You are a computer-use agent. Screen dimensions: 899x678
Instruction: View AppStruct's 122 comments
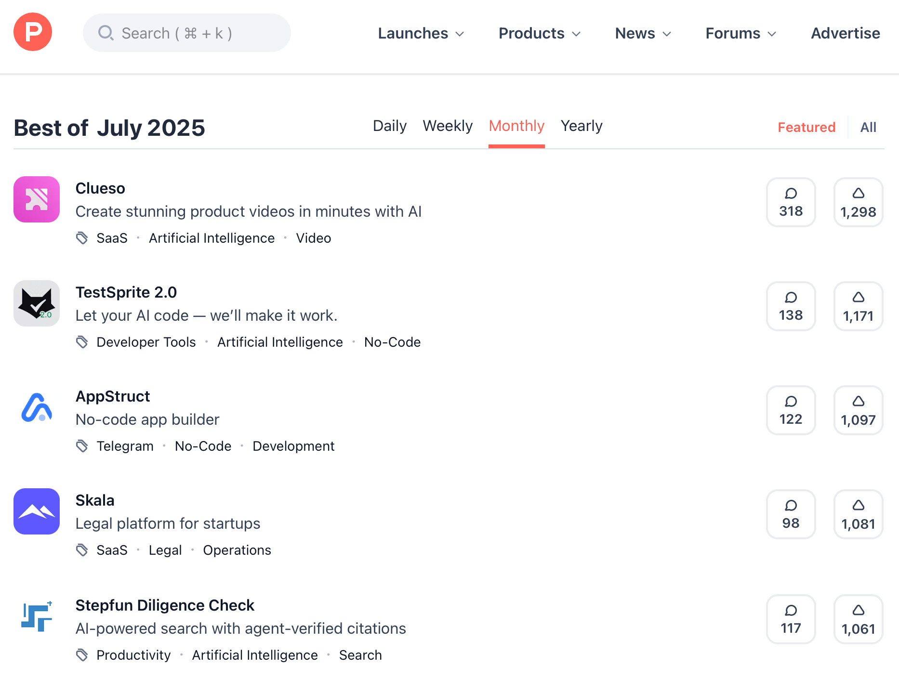pos(791,410)
